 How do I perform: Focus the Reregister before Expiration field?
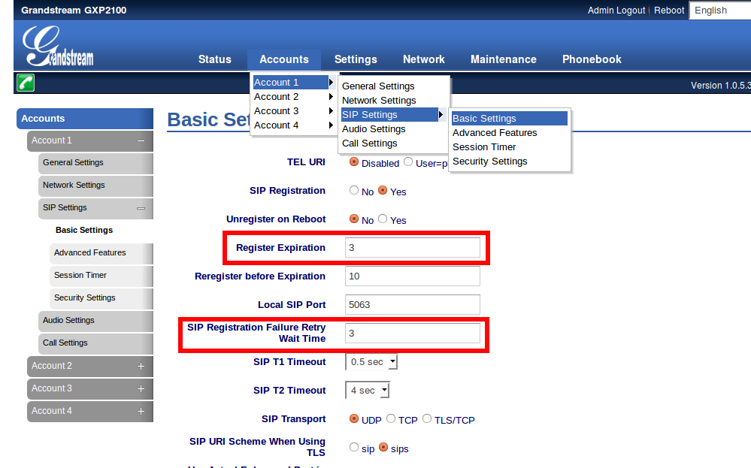[x=413, y=276]
